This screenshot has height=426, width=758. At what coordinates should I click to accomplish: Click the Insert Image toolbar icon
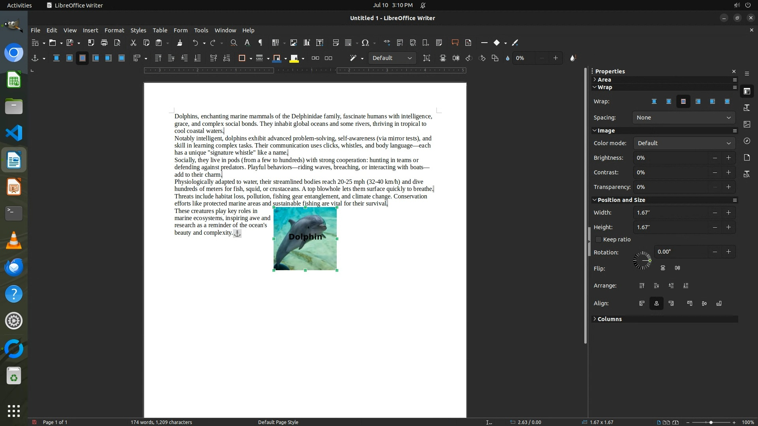click(x=293, y=43)
